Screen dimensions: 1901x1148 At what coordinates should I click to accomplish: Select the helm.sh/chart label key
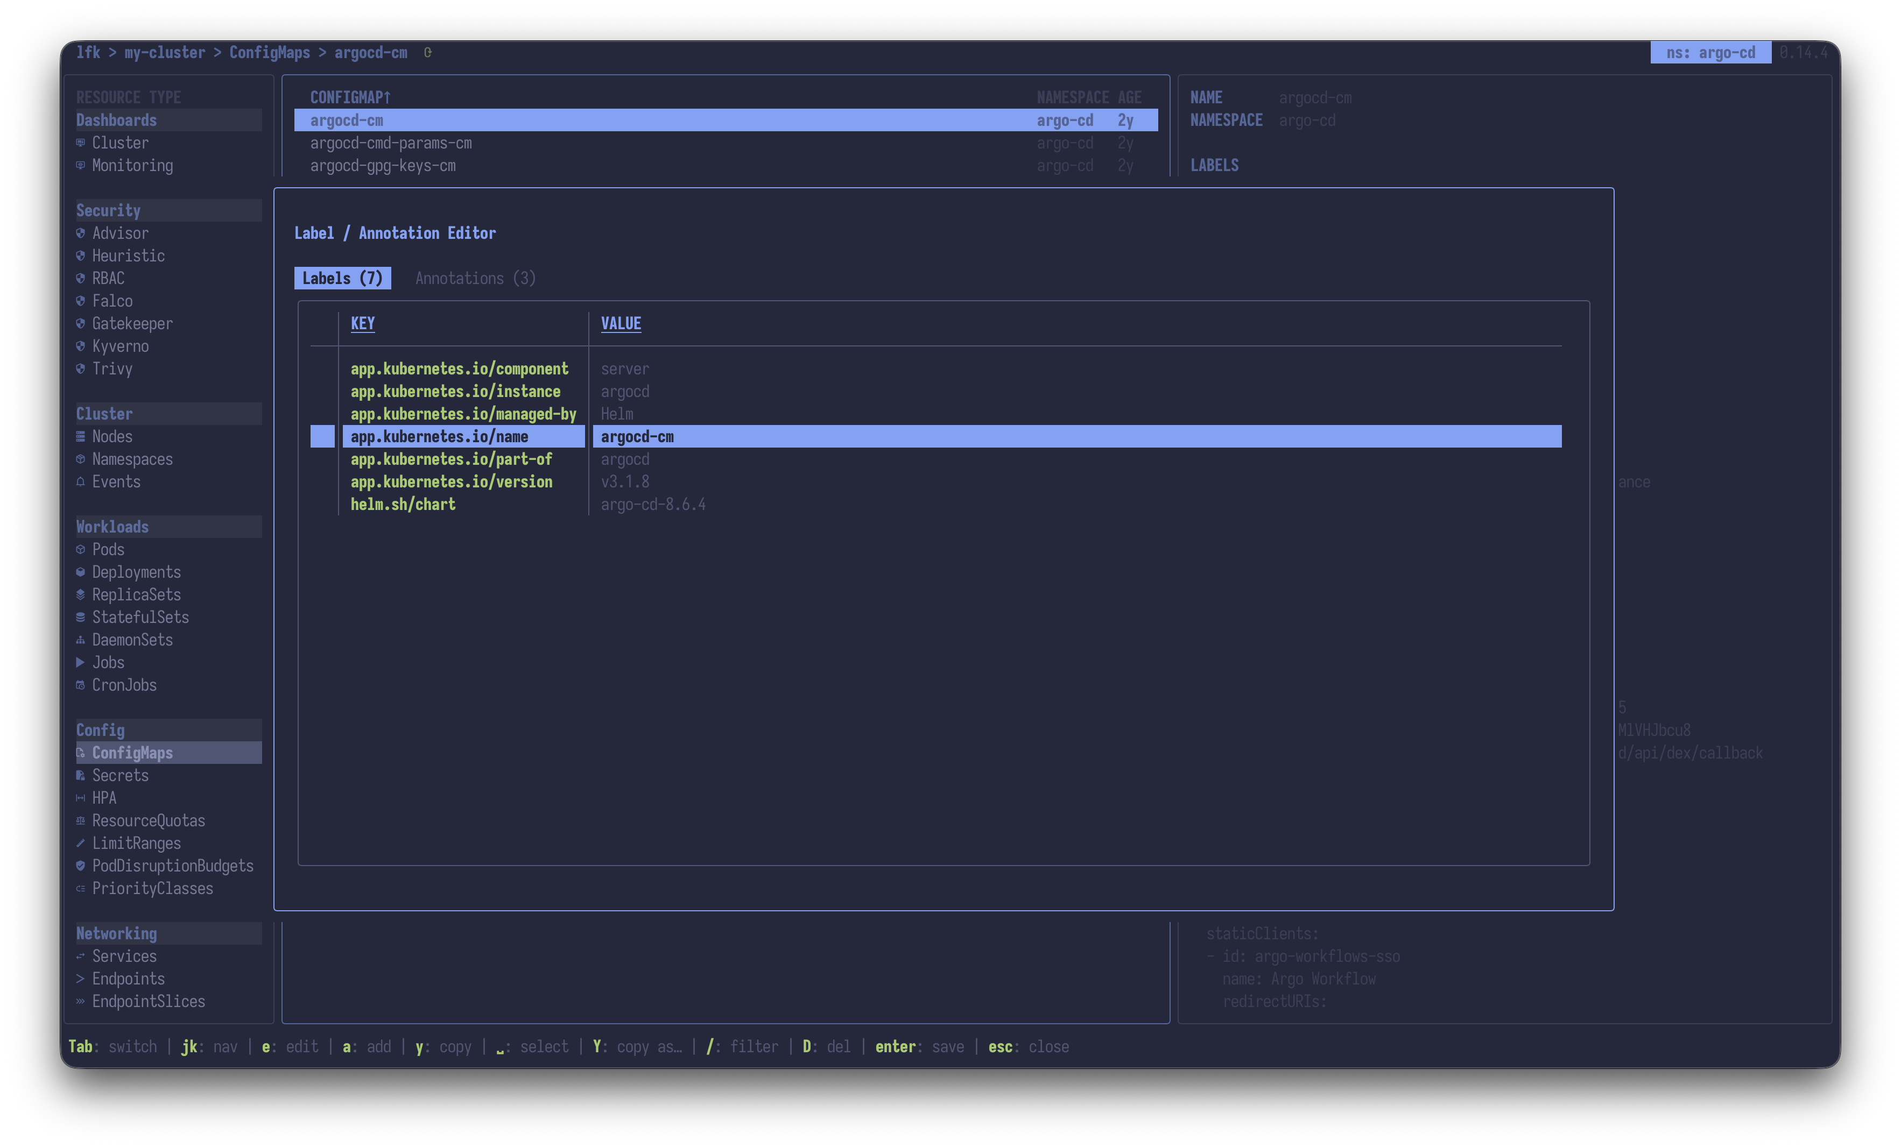click(403, 504)
